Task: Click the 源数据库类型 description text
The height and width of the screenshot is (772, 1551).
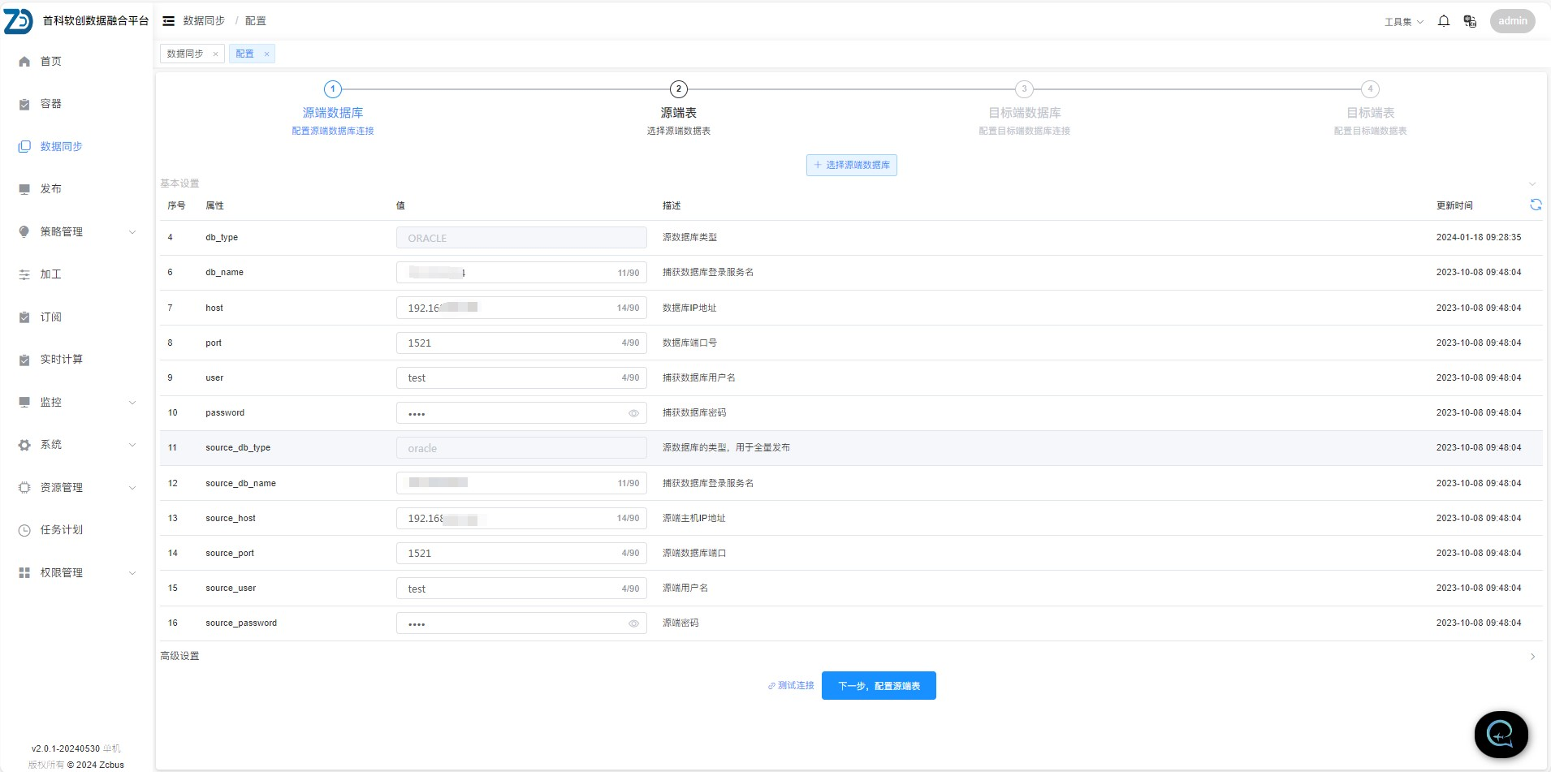Action: coord(689,237)
